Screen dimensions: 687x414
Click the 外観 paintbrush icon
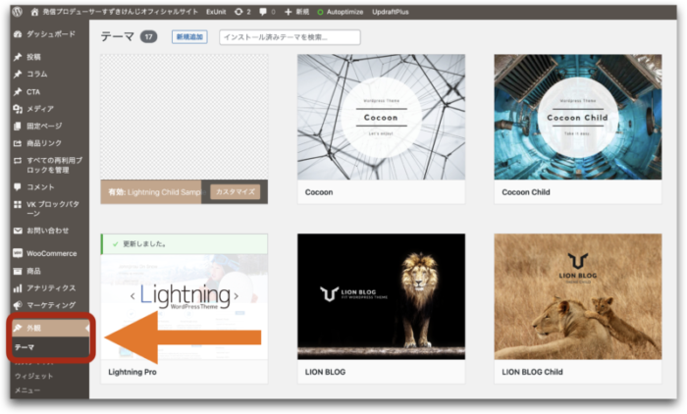click(18, 328)
